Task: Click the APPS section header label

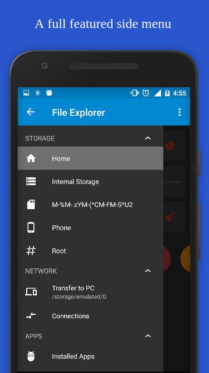Action: click(x=33, y=336)
